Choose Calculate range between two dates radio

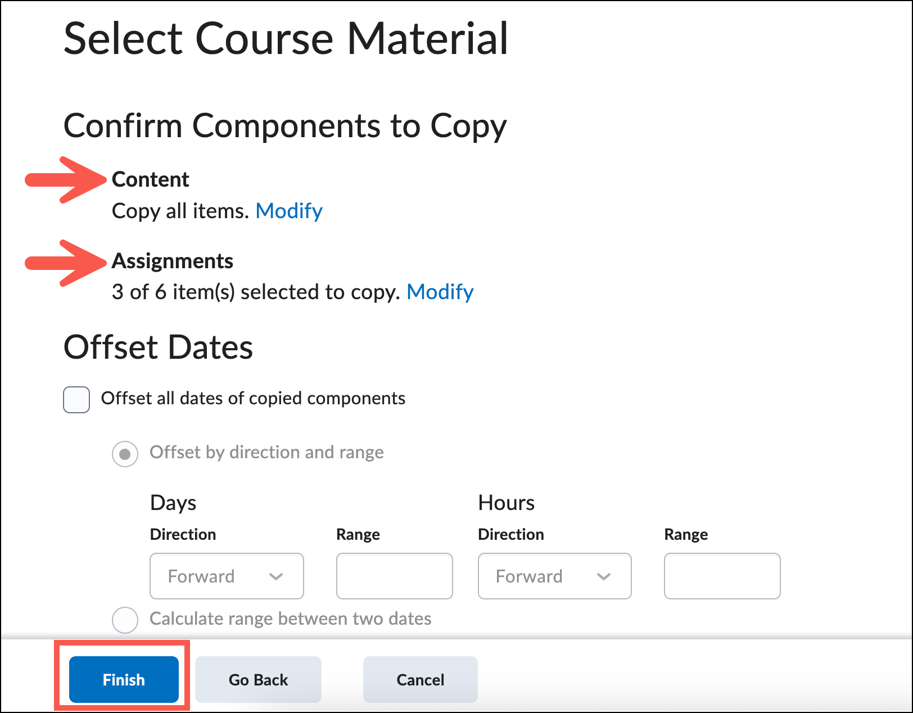coord(125,620)
